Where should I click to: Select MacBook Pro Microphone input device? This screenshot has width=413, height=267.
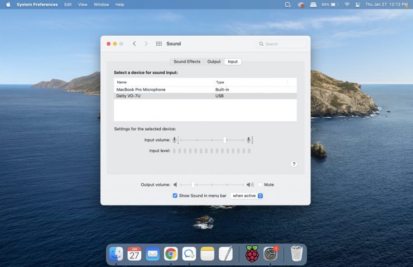(x=141, y=89)
